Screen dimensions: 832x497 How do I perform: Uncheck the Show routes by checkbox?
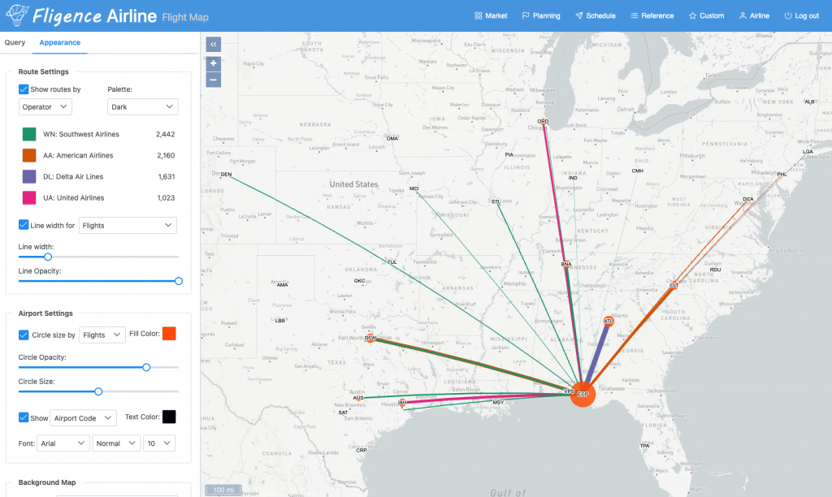24,89
